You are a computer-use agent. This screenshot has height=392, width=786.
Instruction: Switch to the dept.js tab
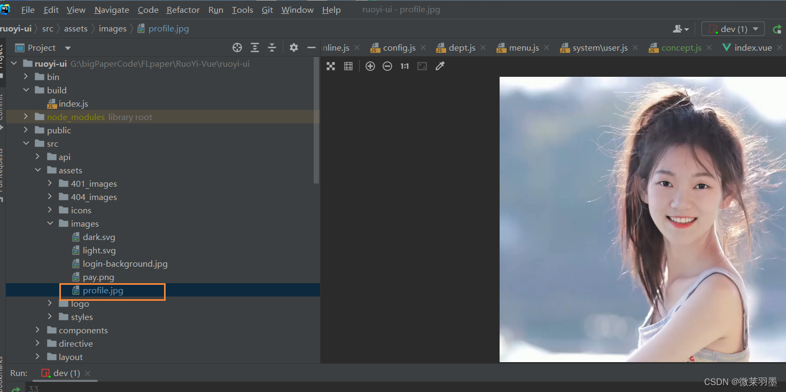click(x=456, y=47)
